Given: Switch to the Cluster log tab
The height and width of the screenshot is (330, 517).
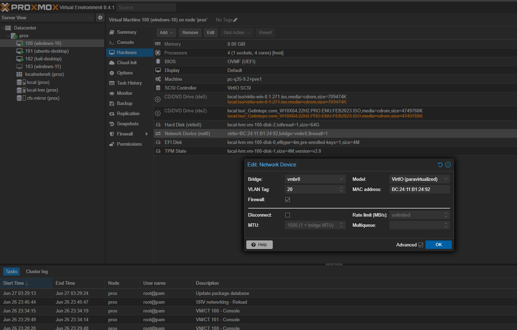Looking at the screenshot, I should click(36, 271).
